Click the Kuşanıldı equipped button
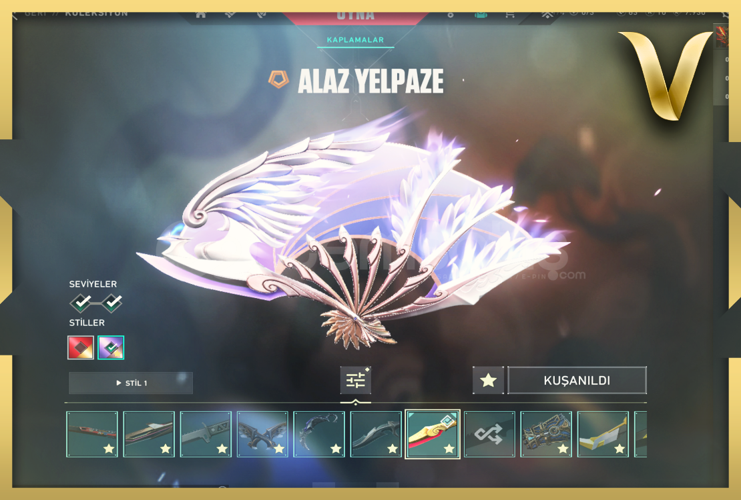741x500 pixels. (x=577, y=380)
